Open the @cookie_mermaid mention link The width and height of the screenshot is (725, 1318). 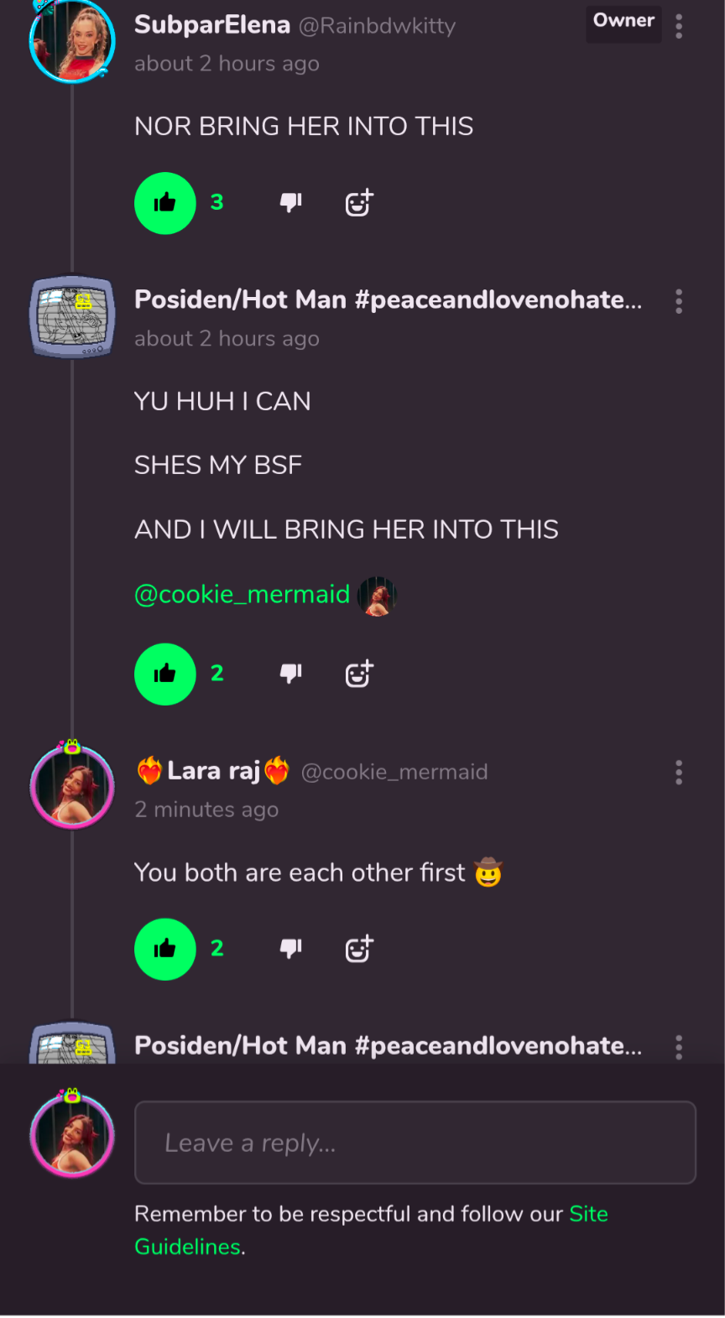click(242, 595)
